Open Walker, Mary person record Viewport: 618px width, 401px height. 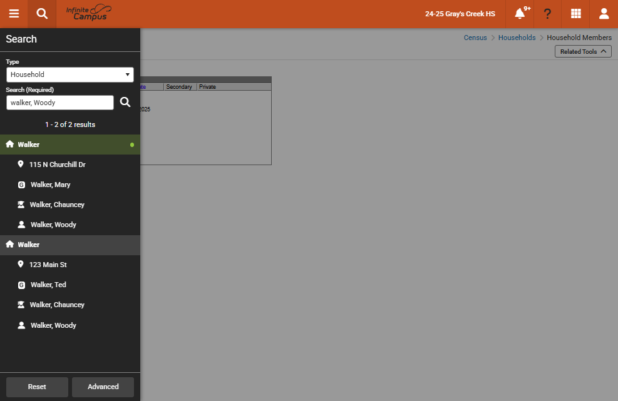click(51, 185)
